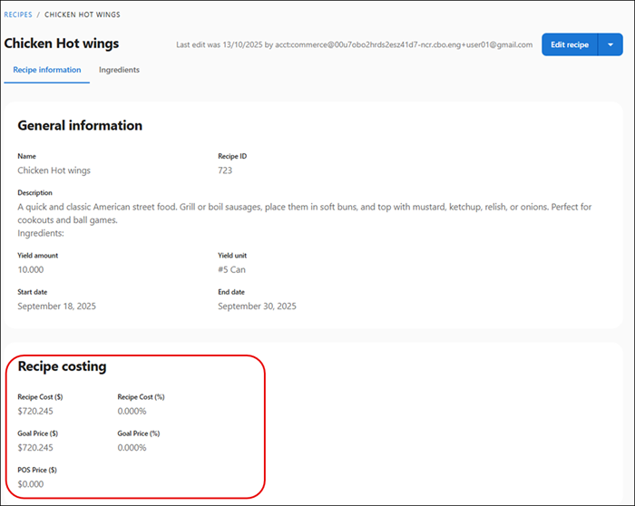Image resolution: width=635 pixels, height=506 pixels.
Task: Click the Chicken Hot wings page title
Action: [62, 44]
